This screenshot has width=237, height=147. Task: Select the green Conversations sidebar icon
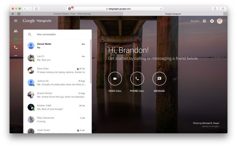click(x=16, y=39)
